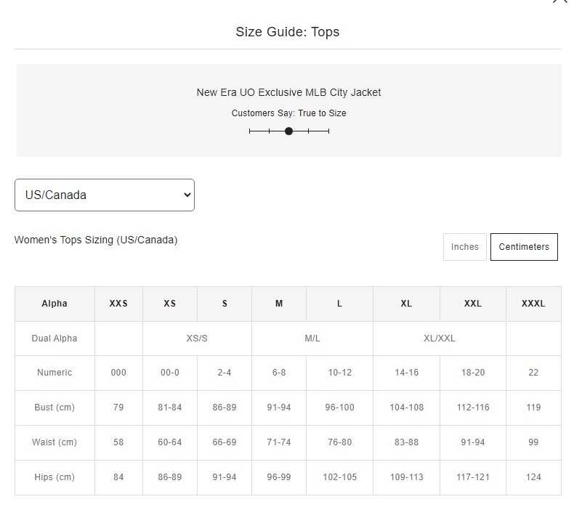Switch measurements to Inches

tap(464, 247)
